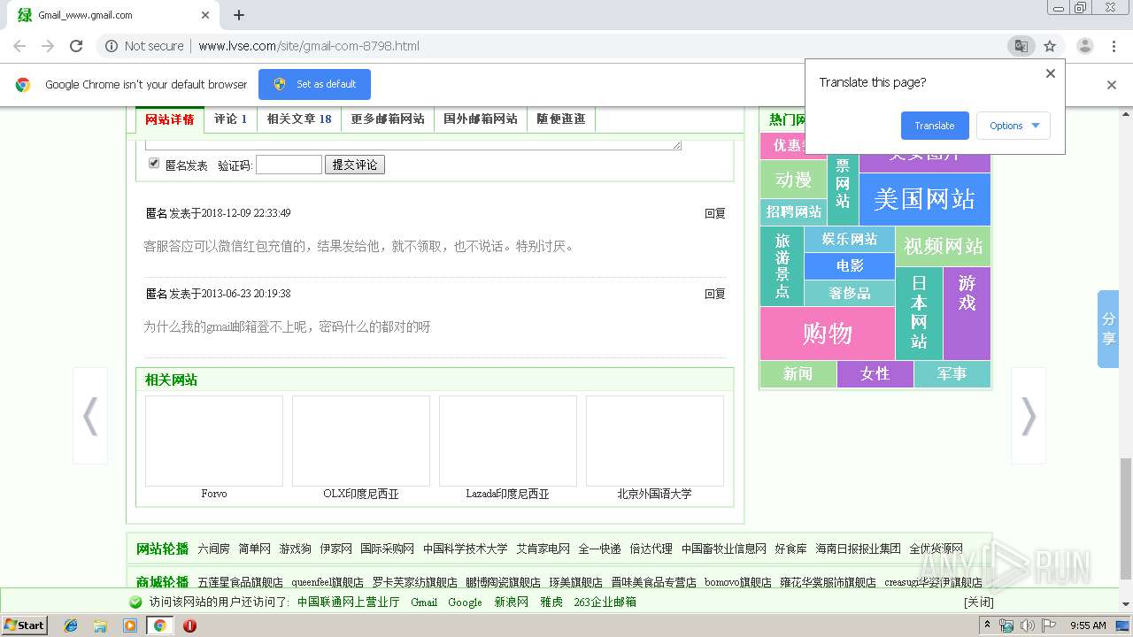Open File Explorer from the taskbar

click(x=100, y=625)
